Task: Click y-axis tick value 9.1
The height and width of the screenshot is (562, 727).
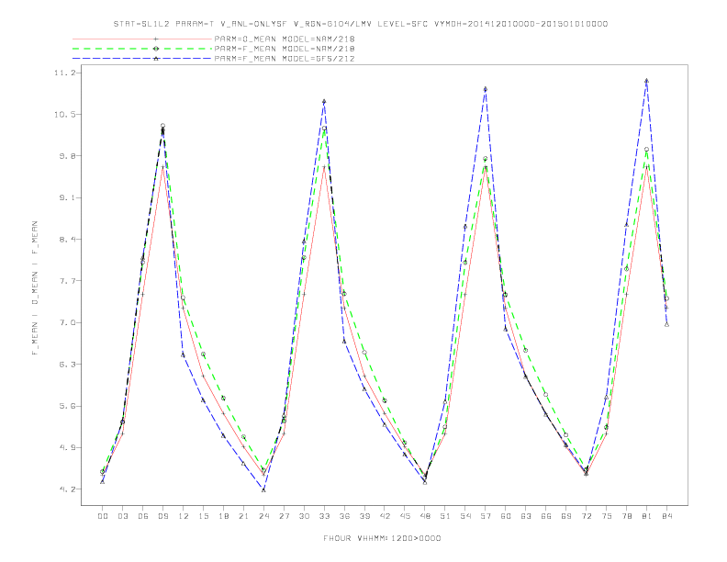Action: pyautogui.click(x=66, y=197)
